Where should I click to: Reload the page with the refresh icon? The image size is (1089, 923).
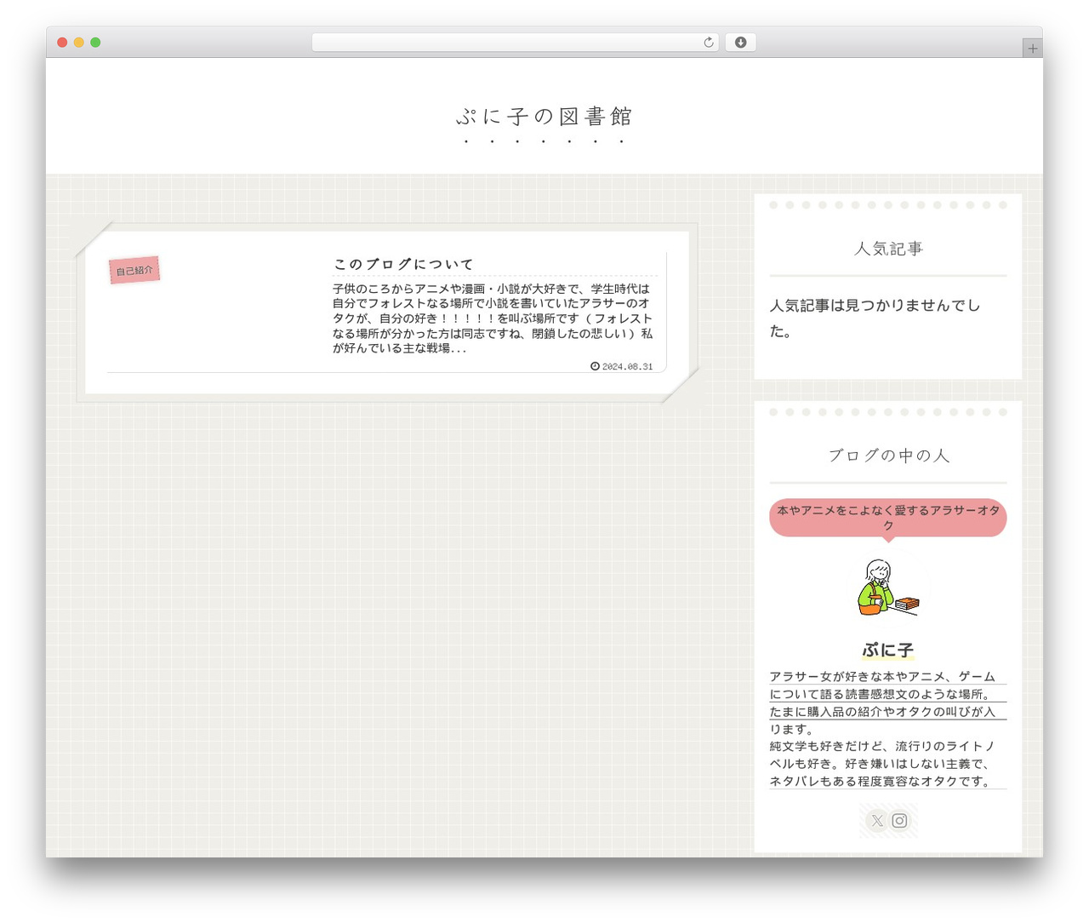click(x=708, y=43)
